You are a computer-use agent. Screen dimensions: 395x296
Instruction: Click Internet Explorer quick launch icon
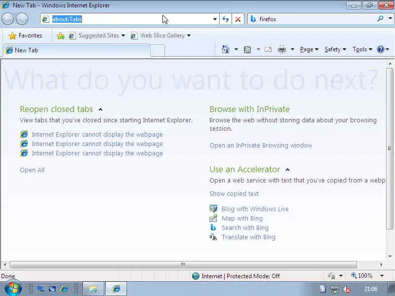(64, 289)
